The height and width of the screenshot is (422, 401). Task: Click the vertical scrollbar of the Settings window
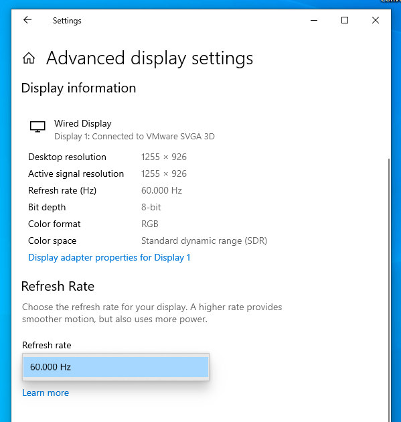coord(389,290)
